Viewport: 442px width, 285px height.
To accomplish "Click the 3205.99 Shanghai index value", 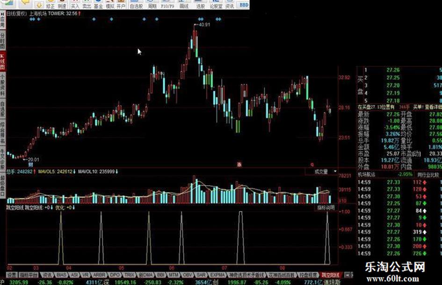I will [x=19, y=282].
